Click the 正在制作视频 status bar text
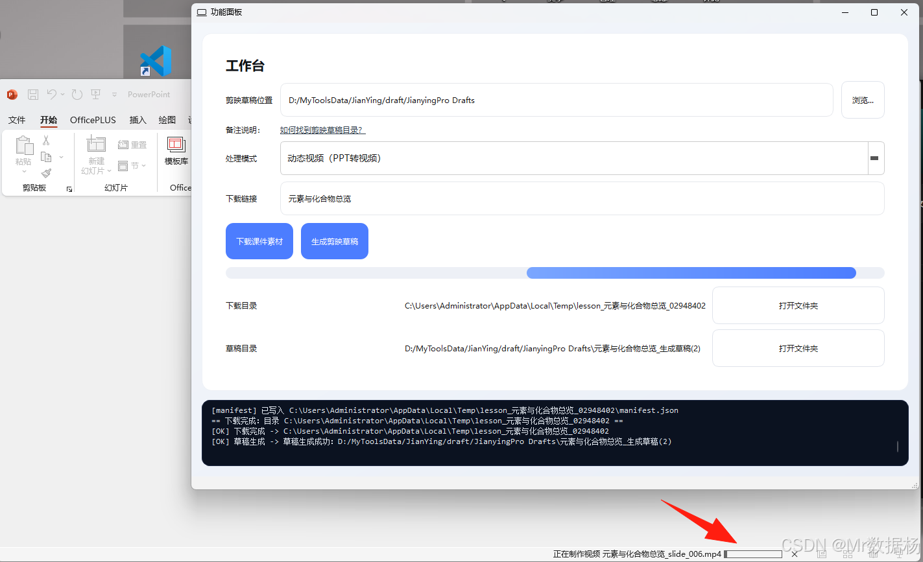The width and height of the screenshot is (923, 562). (637, 554)
